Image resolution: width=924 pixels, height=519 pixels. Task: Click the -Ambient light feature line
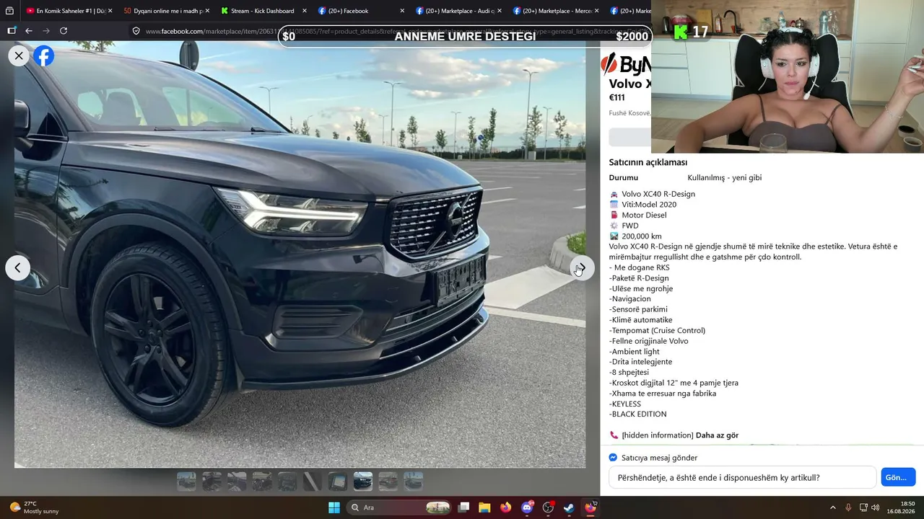coord(635,352)
